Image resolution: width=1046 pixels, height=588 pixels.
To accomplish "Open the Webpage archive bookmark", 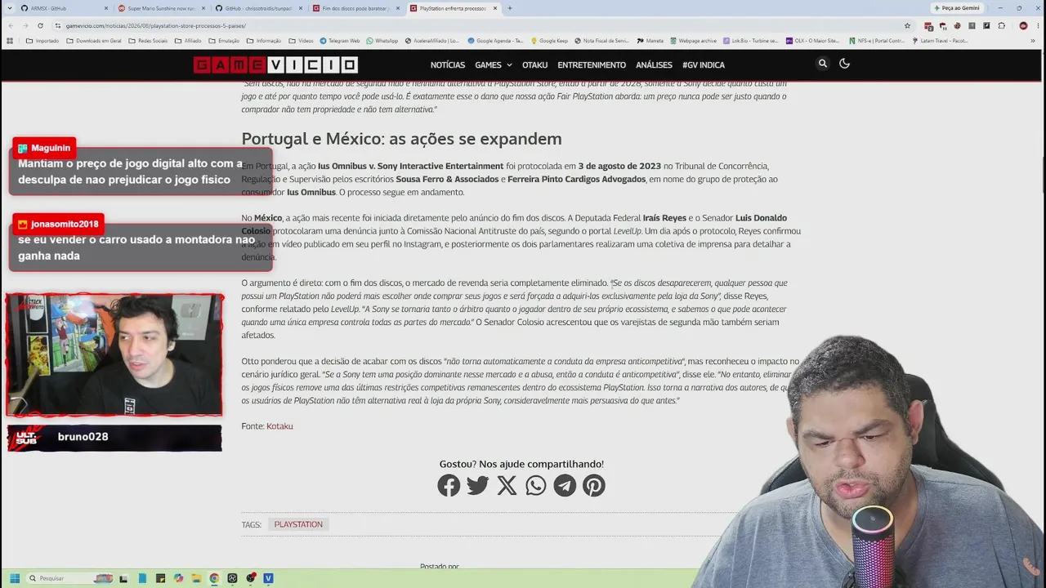I will [693, 40].
